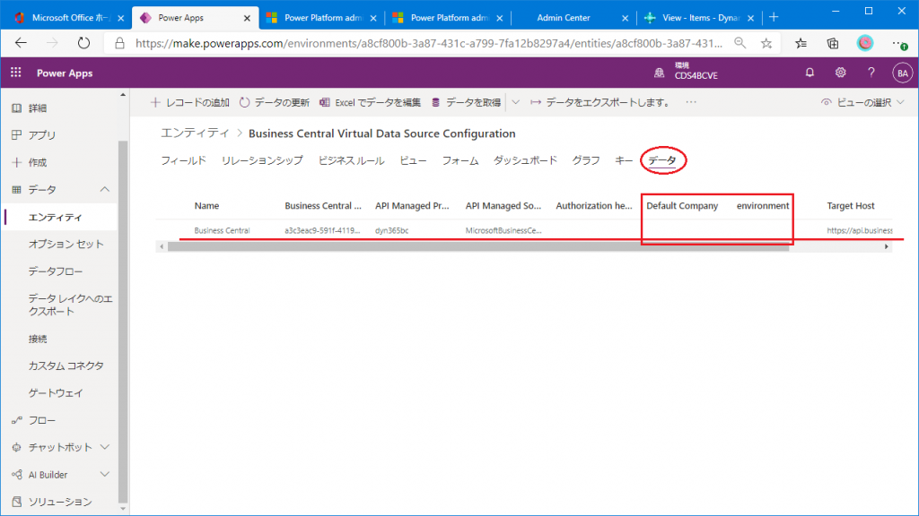This screenshot has width=919, height=516.
Task: Click the table scroll left arrow
Action: 162,247
